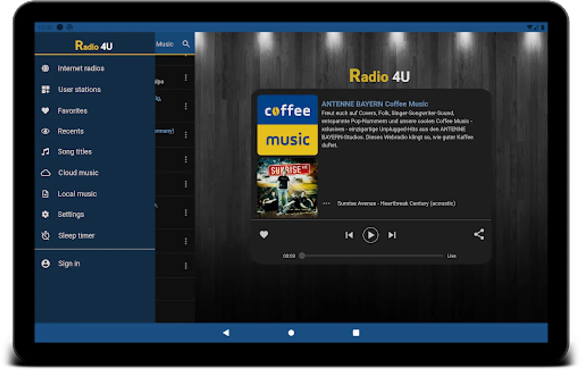
Task: Go to Favorites in the drawer
Action: [x=95, y=111]
